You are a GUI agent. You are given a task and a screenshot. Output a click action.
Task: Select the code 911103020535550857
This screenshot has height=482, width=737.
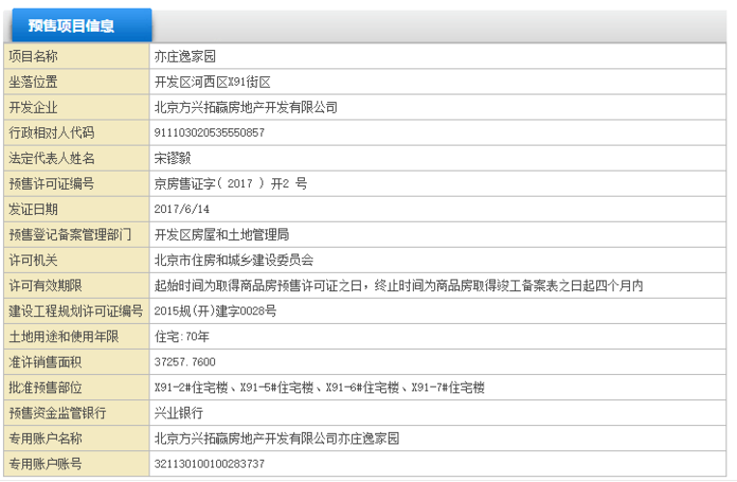[x=209, y=133]
